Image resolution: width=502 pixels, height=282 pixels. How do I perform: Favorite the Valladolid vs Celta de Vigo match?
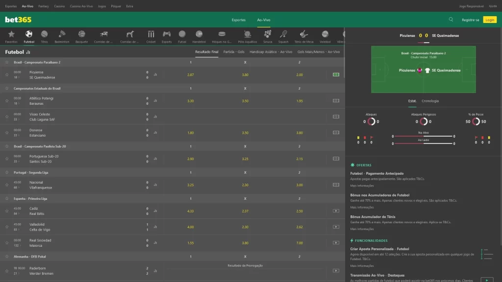pos(7,227)
